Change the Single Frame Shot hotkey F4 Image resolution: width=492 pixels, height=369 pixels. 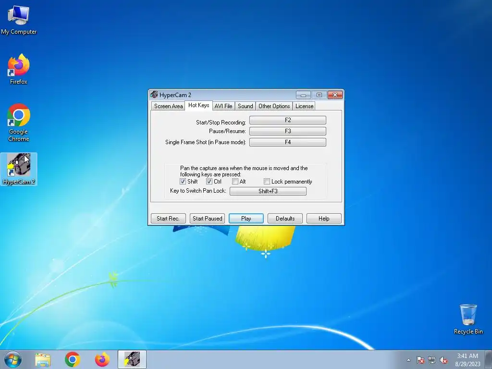pyautogui.click(x=288, y=142)
